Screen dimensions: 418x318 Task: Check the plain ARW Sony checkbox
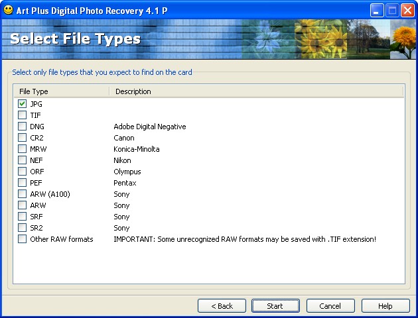(22, 205)
